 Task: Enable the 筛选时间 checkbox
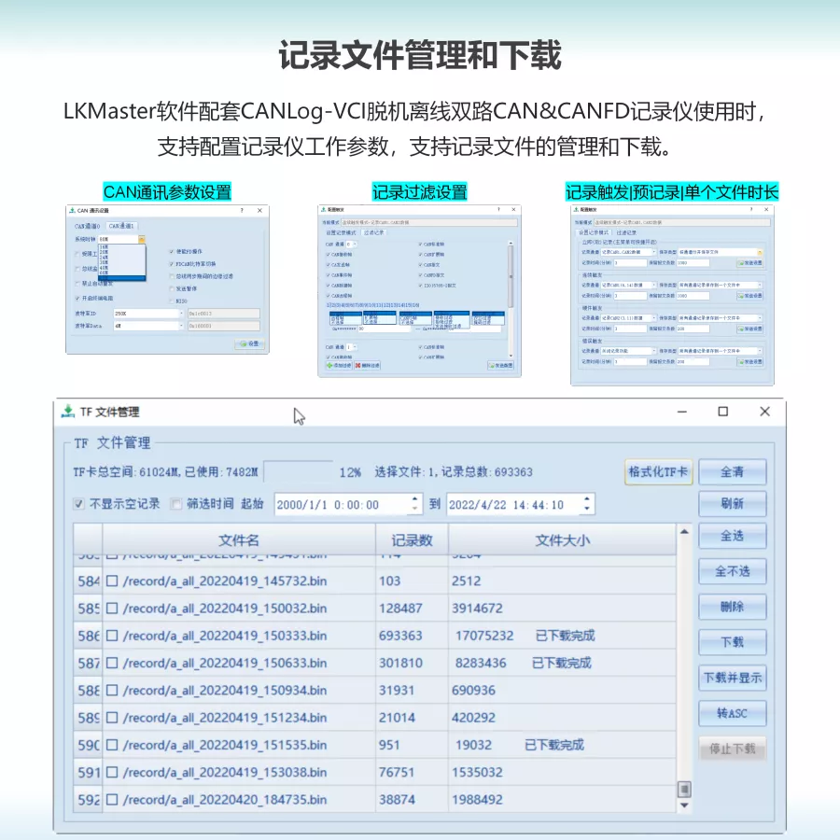175,504
